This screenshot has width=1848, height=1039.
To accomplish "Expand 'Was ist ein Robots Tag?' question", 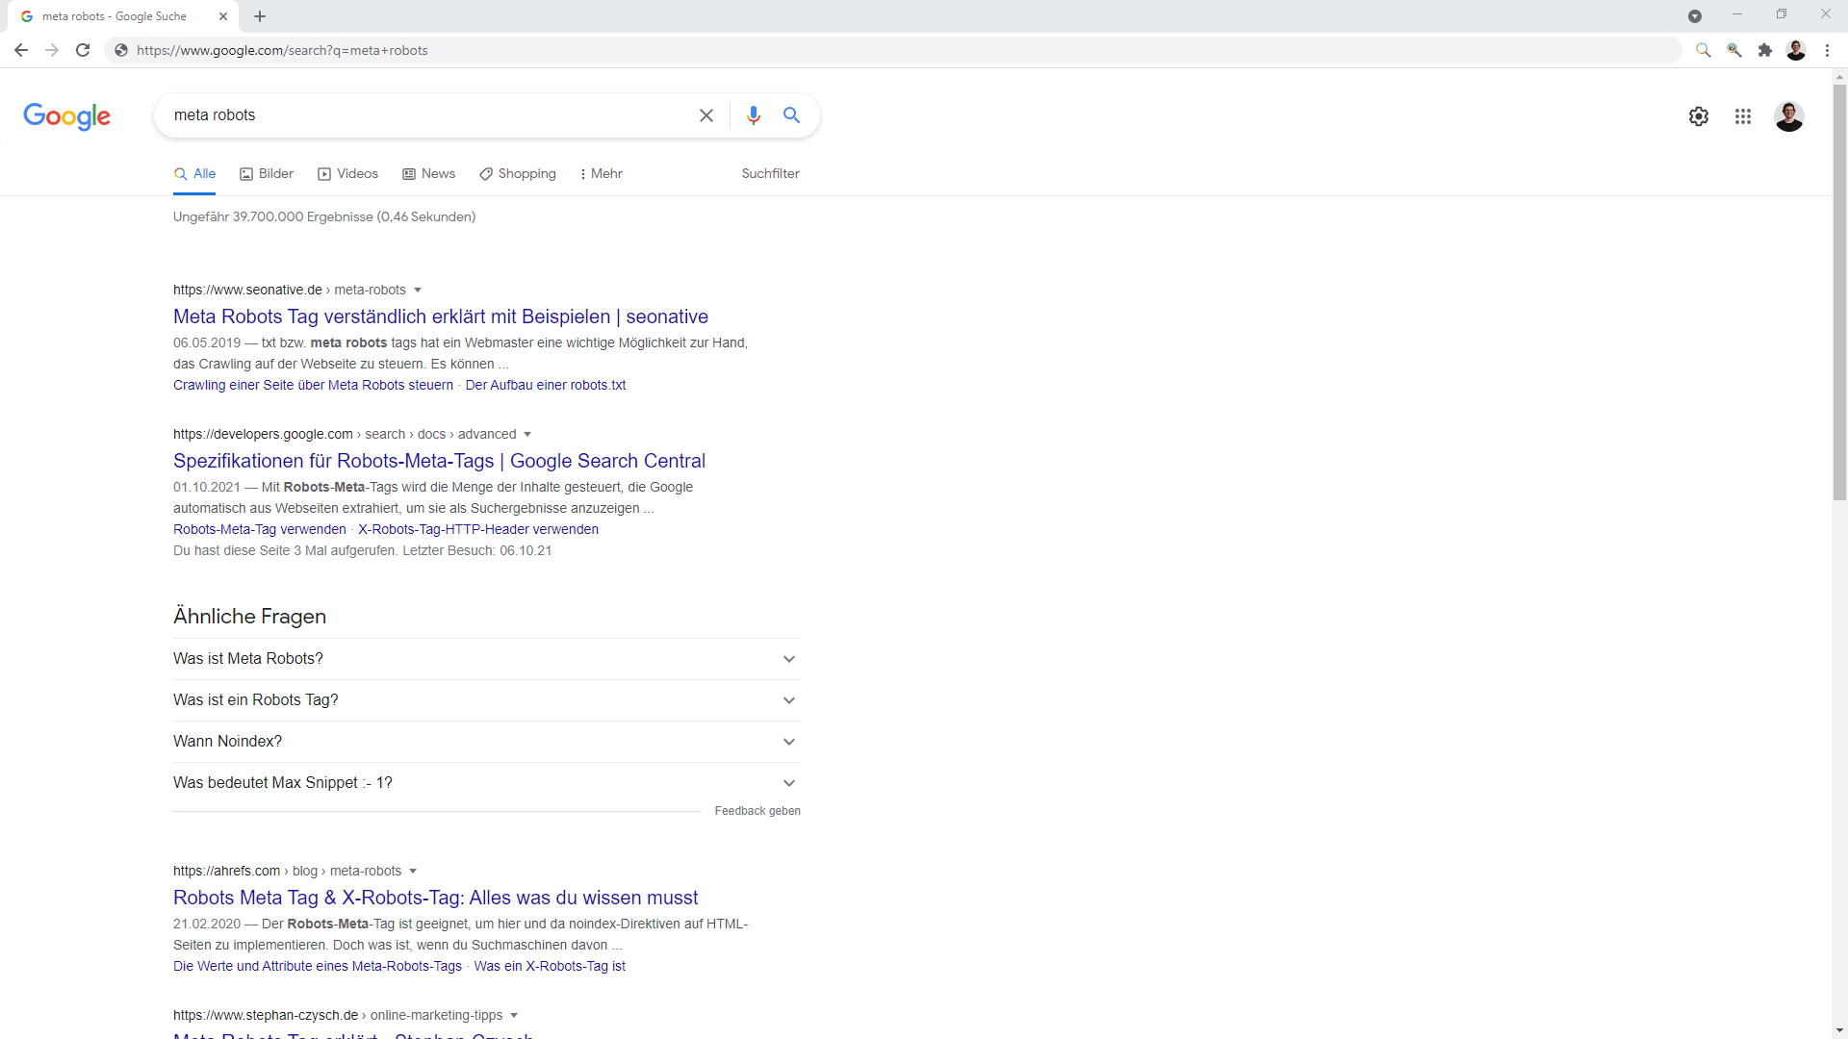I will coord(486,700).
